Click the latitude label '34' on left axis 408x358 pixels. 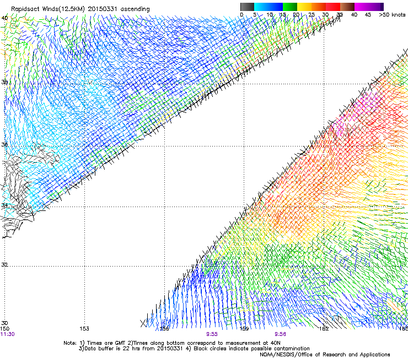click(x=4, y=205)
